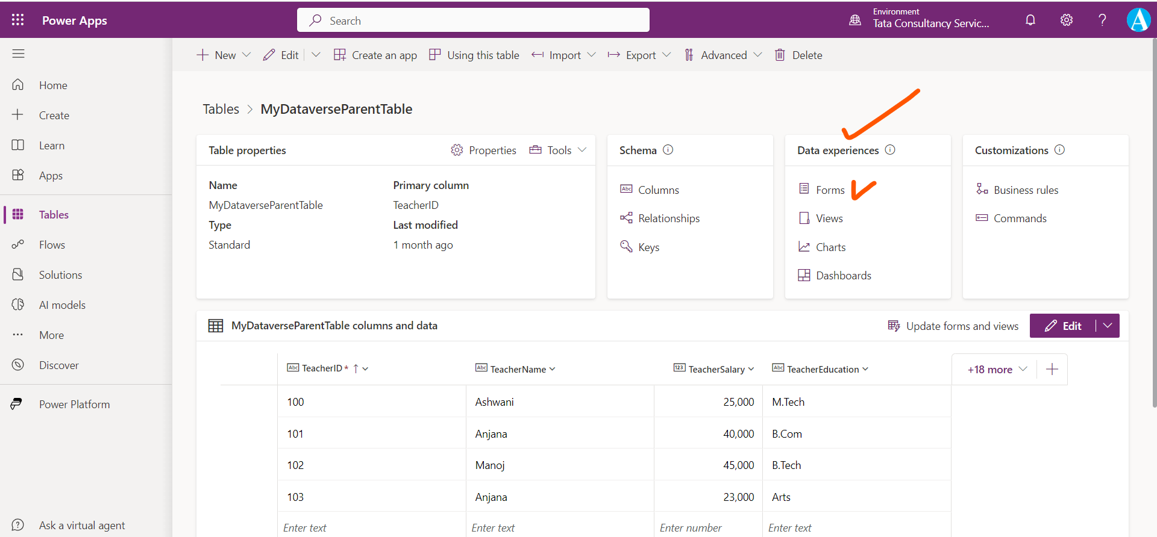Click the add column plus icon
Viewport: 1157px width, 537px height.
[1052, 369]
